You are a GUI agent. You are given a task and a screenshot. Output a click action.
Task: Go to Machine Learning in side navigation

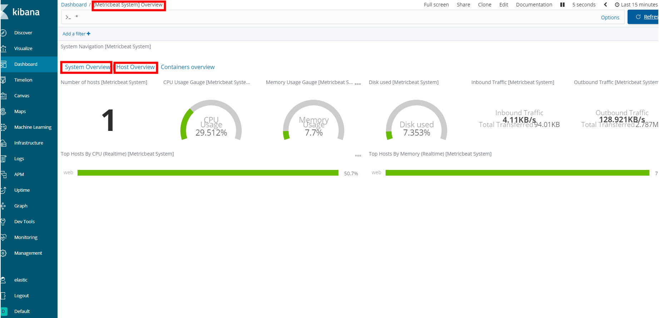(33, 127)
